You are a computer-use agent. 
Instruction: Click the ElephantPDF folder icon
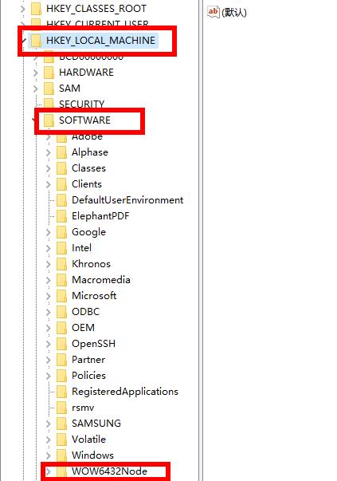[x=61, y=216]
